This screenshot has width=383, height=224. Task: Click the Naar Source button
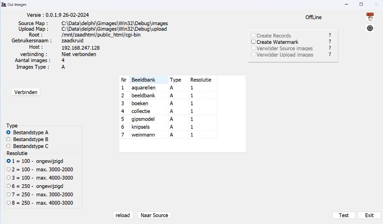click(154, 215)
